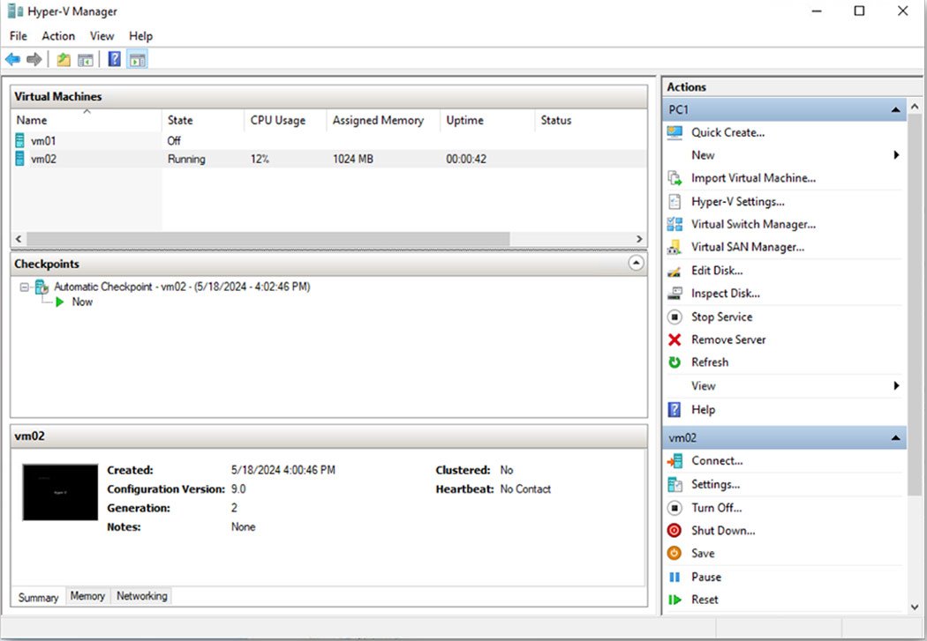The width and height of the screenshot is (927, 641).
Task: Select the Memory tab
Action: [87, 596]
